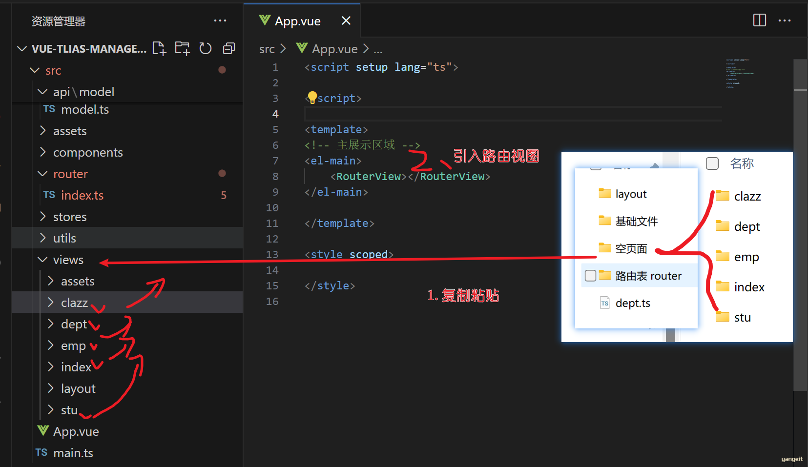Click the 空页面 folder icon
808x467 pixels.
coord(605,248)
